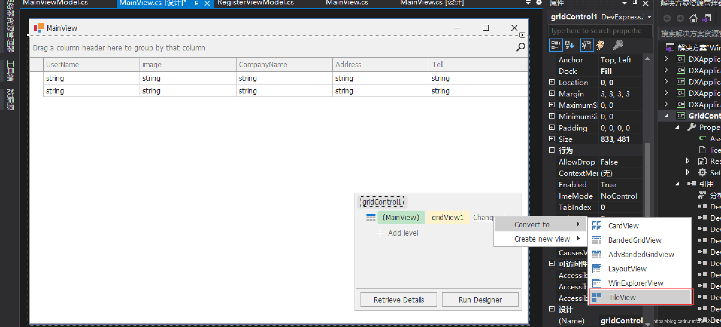721x327 pixels.
Task: Click the gridView1 grid icon in the designer popup
Action: tap(371, 217)
